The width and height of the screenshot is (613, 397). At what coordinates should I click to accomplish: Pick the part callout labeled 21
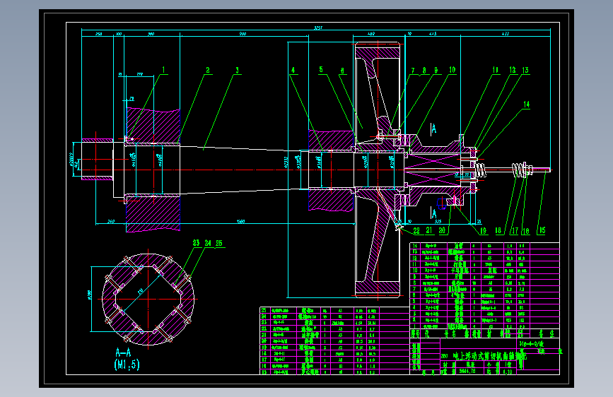pos(429,230)
